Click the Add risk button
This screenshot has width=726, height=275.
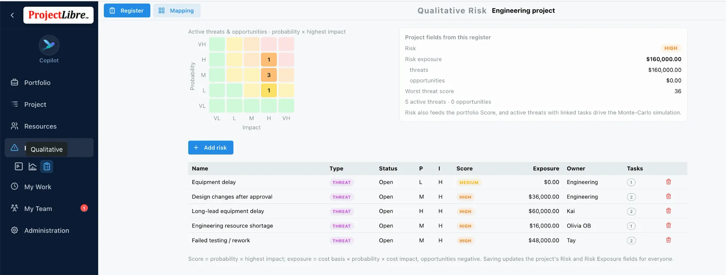211,148
